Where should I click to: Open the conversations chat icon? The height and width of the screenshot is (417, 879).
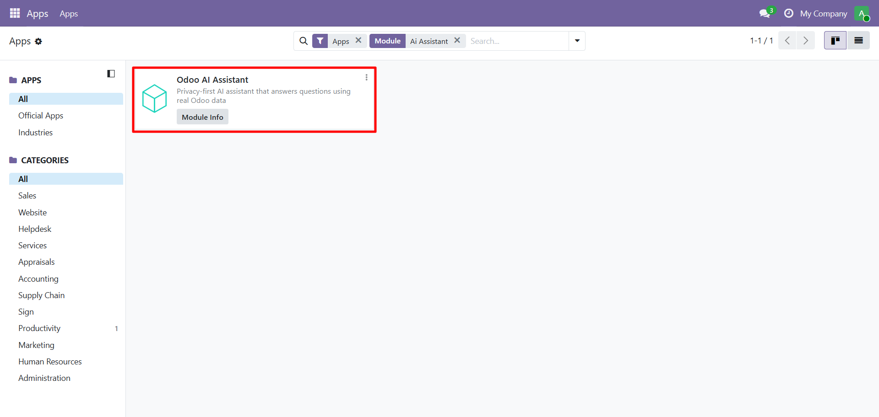tap(764, 14)
